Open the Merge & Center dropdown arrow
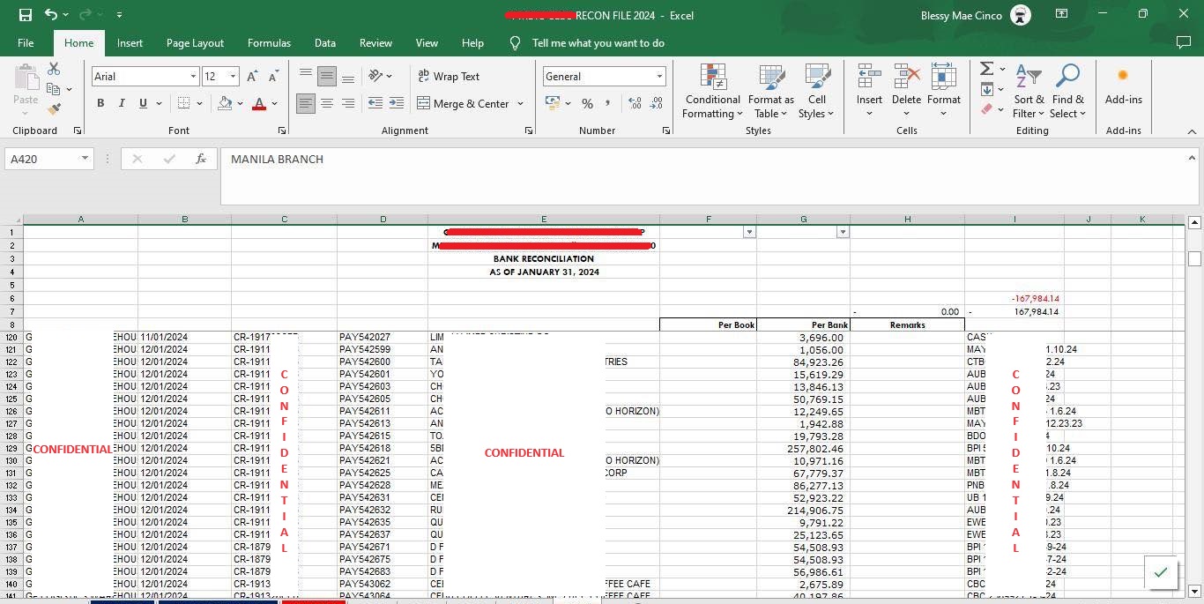 pos(520,103)
